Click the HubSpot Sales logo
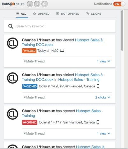Screen dimensions: 128x149 point(13,4)
